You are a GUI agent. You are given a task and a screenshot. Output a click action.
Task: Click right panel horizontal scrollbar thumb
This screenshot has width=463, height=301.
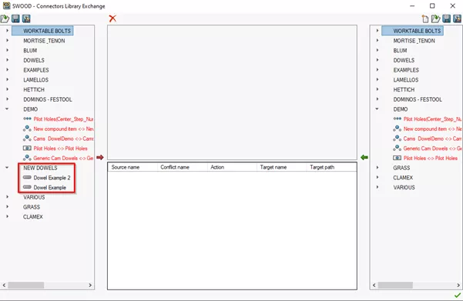click(x=395, y=285)
